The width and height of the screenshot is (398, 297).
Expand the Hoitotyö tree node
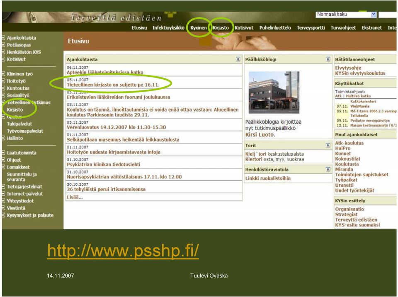click(x=4, y=81)
